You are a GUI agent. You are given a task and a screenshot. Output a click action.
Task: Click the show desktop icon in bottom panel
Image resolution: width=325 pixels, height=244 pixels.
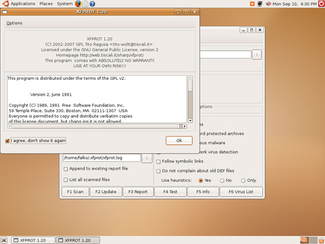(x=4, y=240)
